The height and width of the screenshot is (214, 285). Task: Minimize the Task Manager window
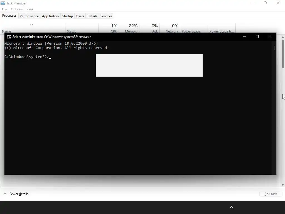point(253,3)
